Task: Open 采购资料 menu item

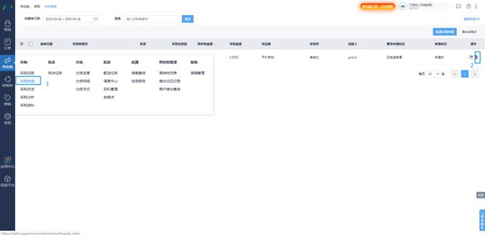Action: 27,105
